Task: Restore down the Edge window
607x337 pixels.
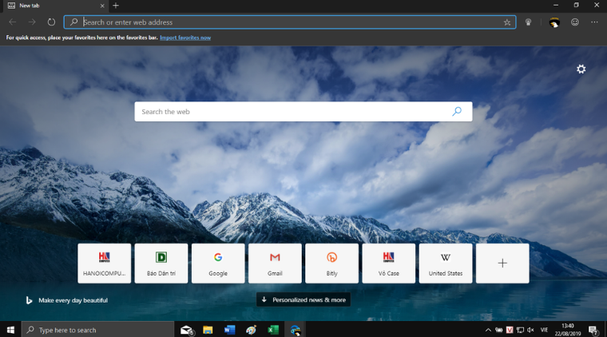Action: (x=577, y=6)
